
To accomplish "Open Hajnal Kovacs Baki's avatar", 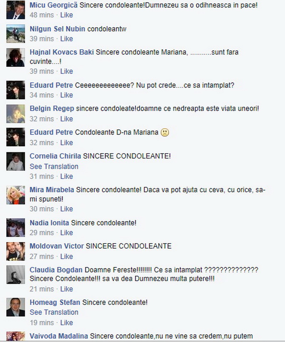I will pos(15,57).
